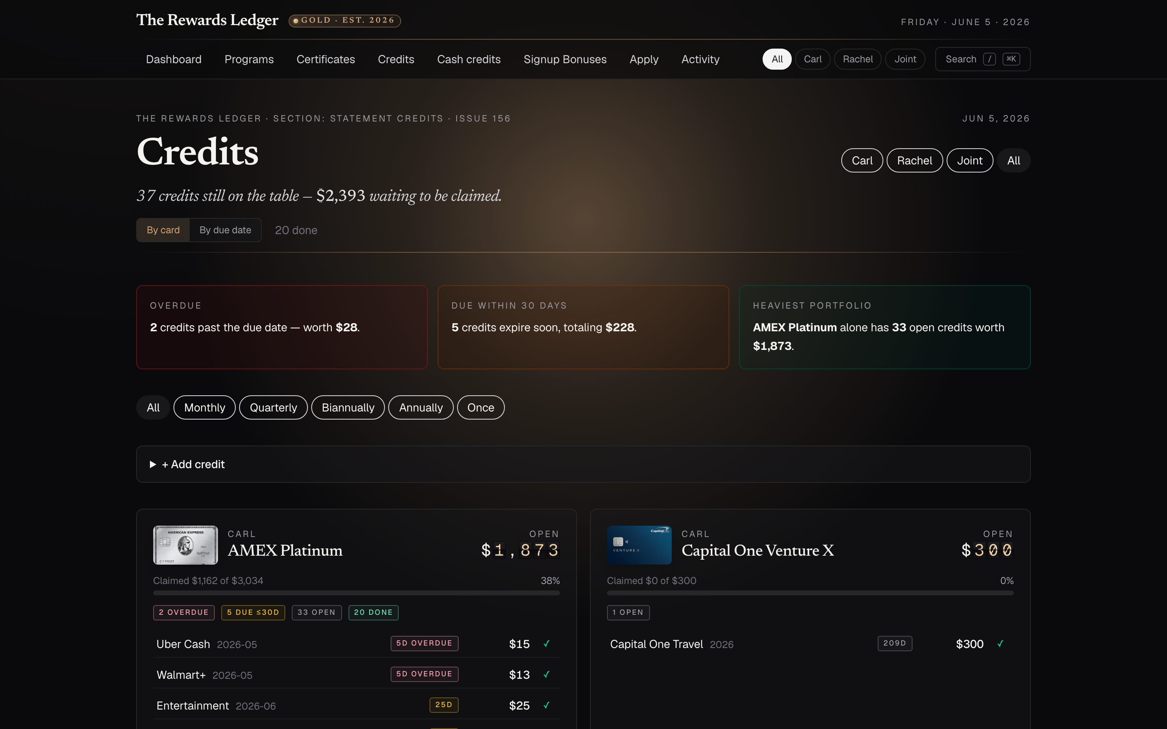The image size is (1167, 729).
Task: Click the Capital One Venture X card image
Action: (639, 545)
